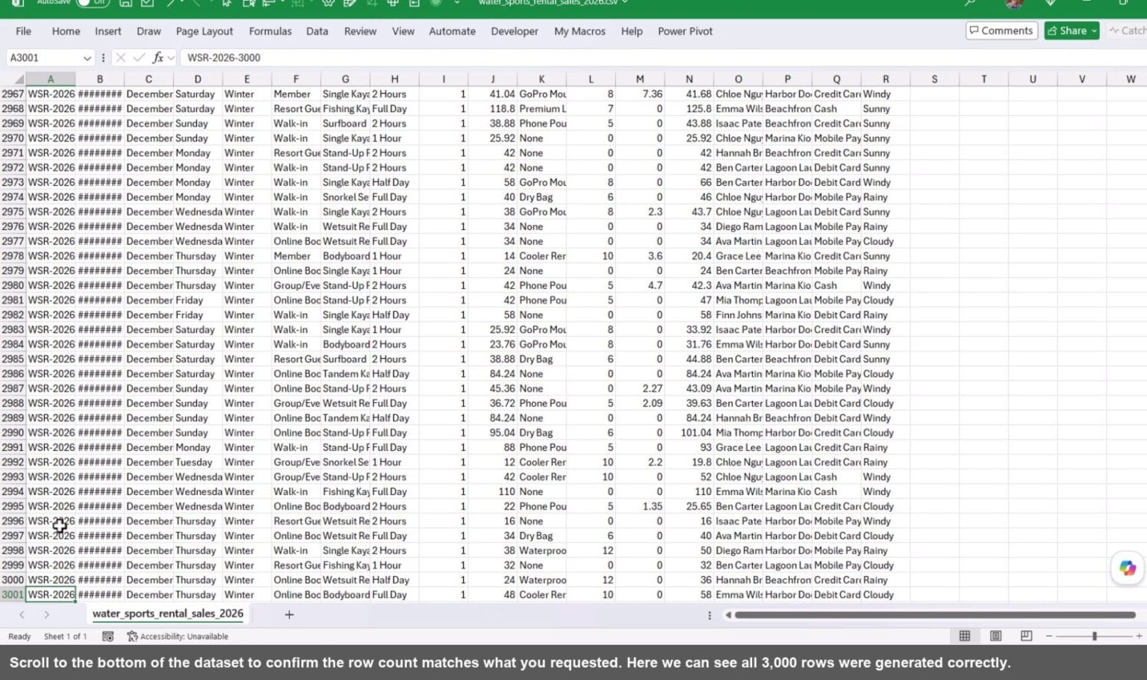
Task: Adjust the zoom slider handle
Action: 1094,636
